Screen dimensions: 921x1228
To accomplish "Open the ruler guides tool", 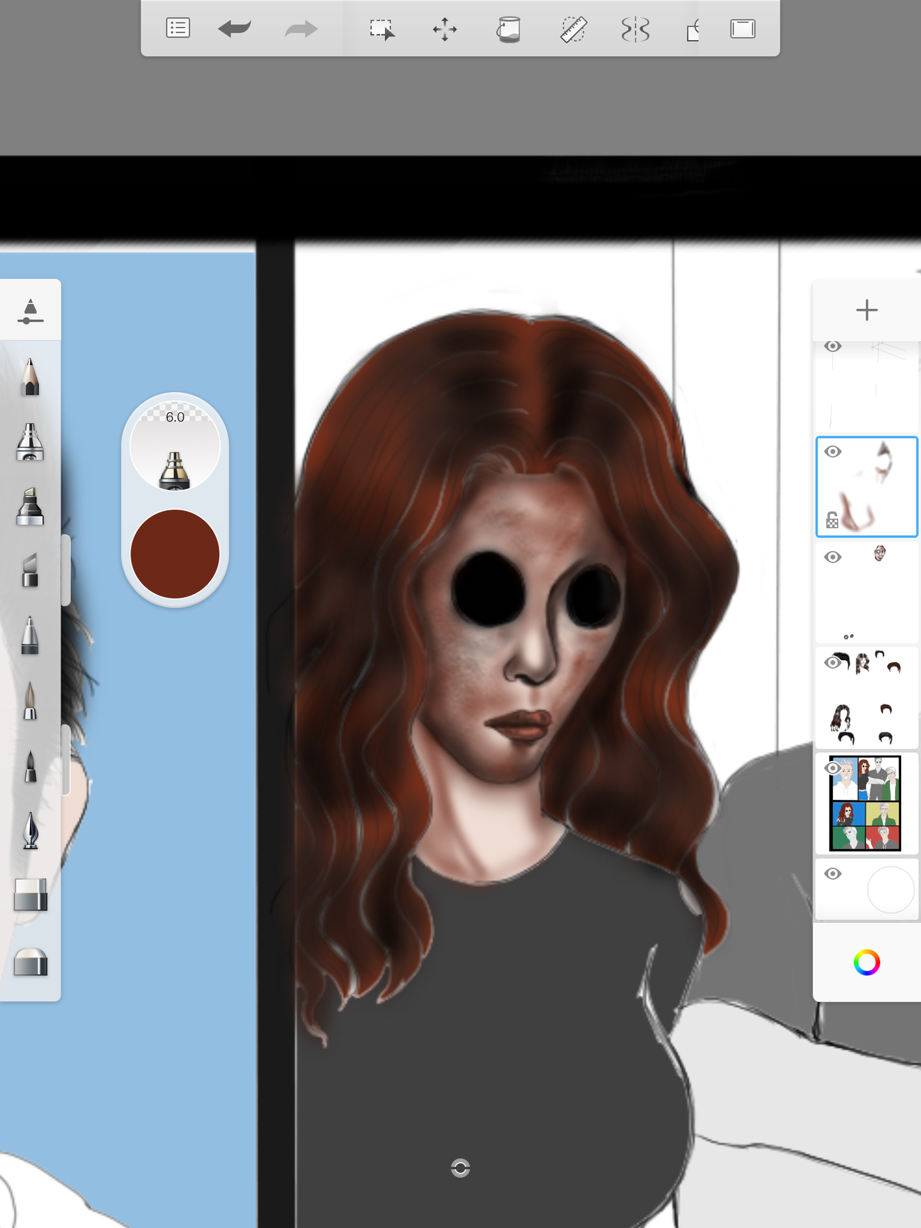I will click(573, 29).
